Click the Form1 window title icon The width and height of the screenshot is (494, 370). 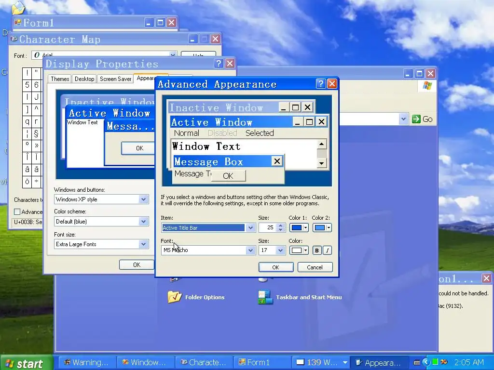(18, 22)
